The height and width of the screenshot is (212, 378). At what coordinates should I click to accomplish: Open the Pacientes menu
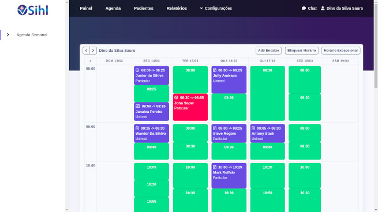[144, 8]
